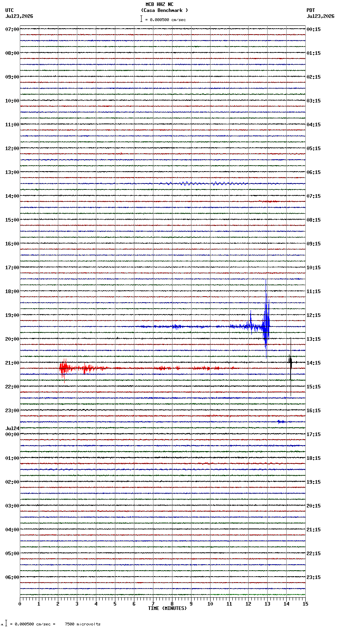The height and width of the screenshot is (629, 337).
Task: Click the small blue burst on the 23:30 trace
Action: (x=281, y=422)
